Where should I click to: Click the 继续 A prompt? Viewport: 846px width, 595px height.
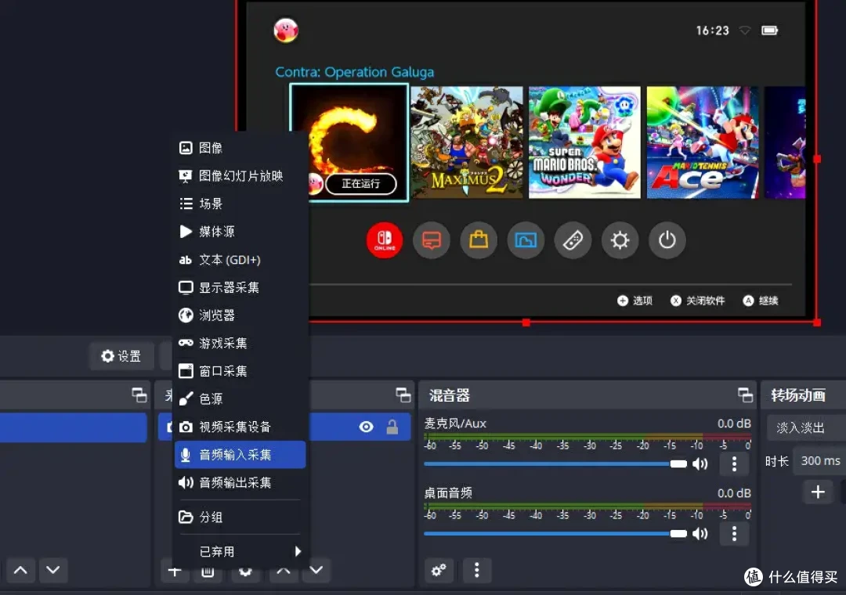pos(761,301)
